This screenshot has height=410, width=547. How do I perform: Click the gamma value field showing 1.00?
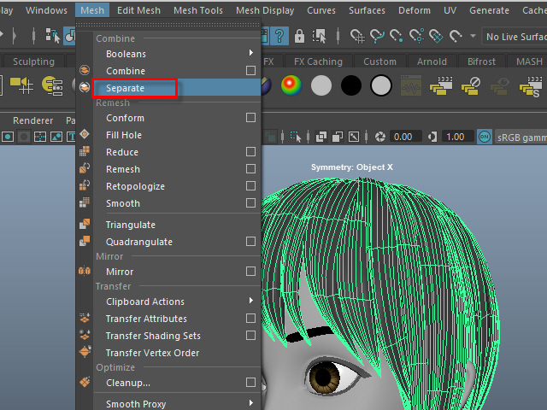pos(455,137)
